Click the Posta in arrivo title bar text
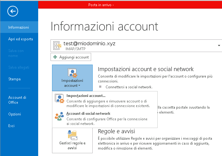 pyautogui.click(x=101, y=5)
